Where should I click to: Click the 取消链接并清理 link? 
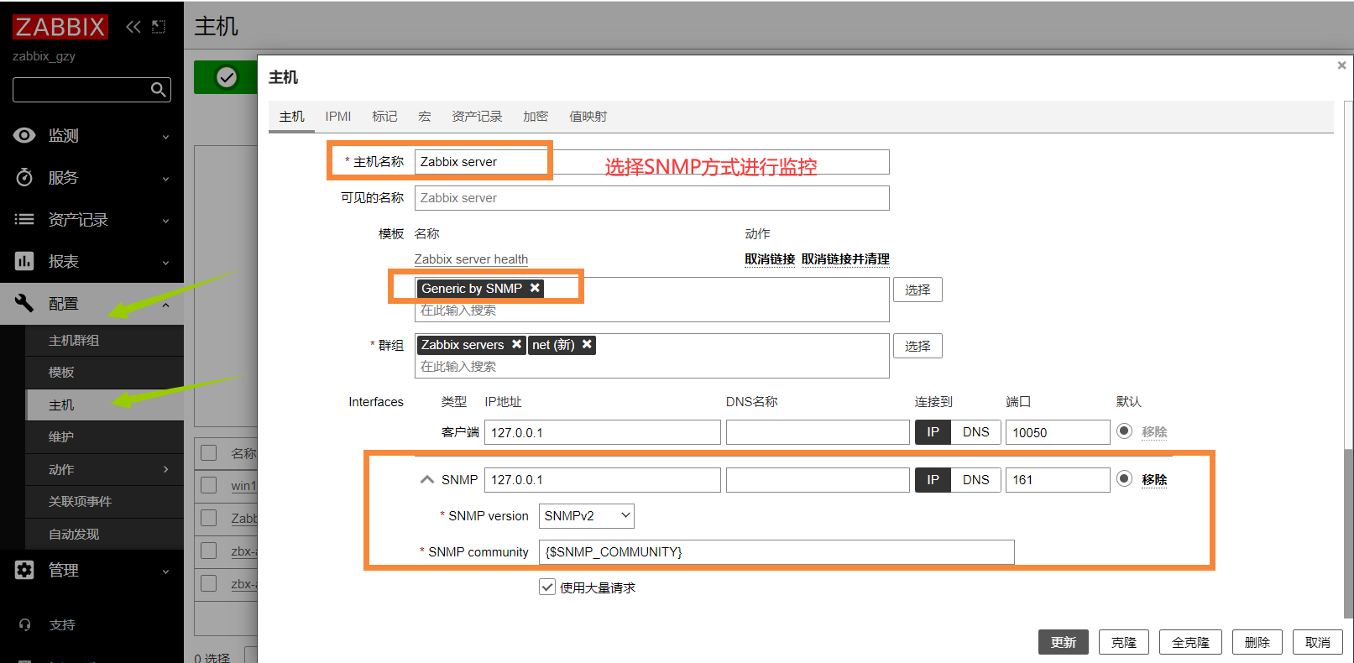point(845,259)
